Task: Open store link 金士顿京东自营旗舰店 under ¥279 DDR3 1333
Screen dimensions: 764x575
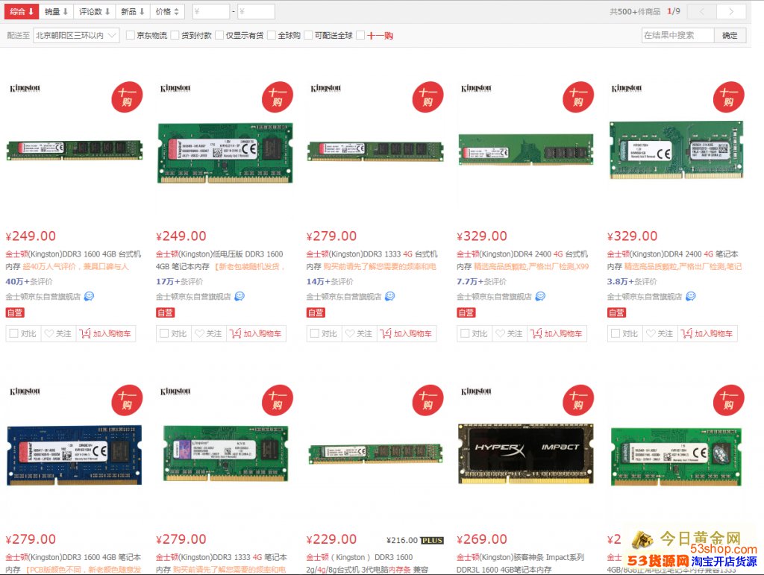Action: pyautogui.click(x=343, y=297)
